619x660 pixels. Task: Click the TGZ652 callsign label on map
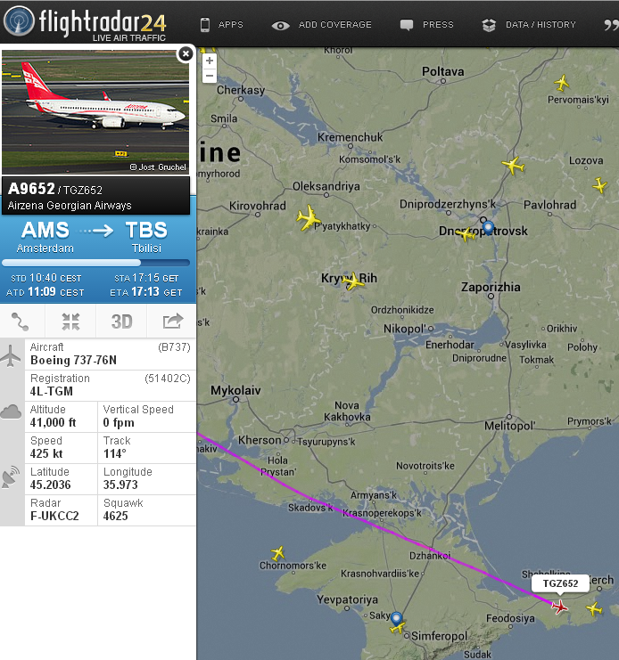(560, 583)
